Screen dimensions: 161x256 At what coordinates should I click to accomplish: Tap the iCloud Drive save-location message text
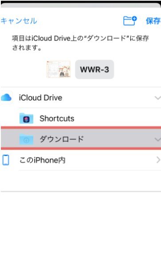click(x=80, y=43)
